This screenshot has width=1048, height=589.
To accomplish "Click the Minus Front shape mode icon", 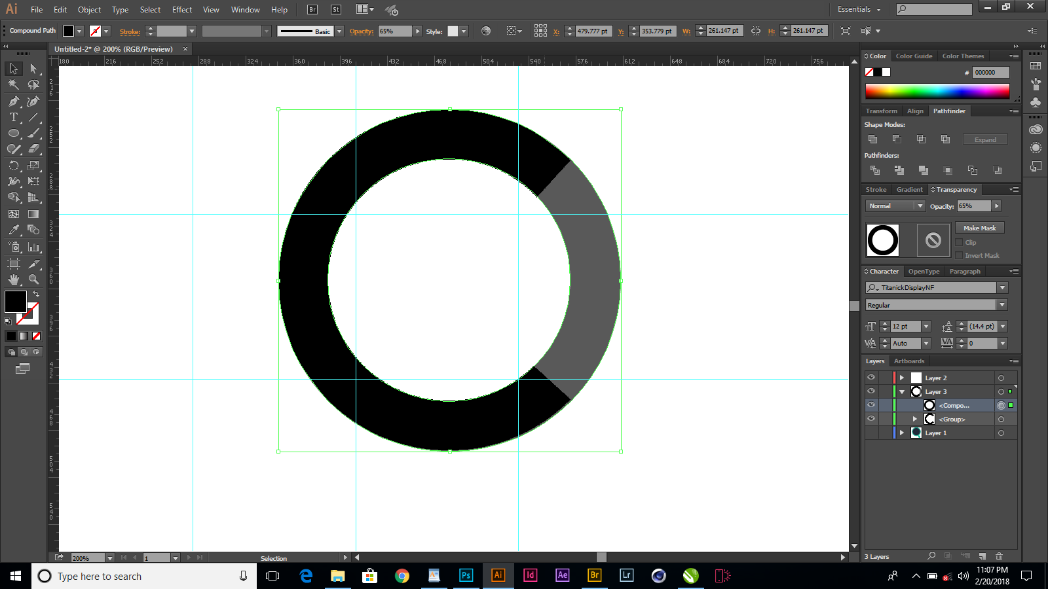I will [897, 139].
